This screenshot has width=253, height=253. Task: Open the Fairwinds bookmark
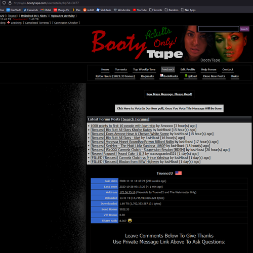pyautogui.click(x=31, y=10)
